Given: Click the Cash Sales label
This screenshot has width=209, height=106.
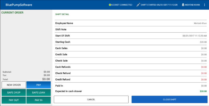Looking at the screenshot, I should (x=61, y=48).
